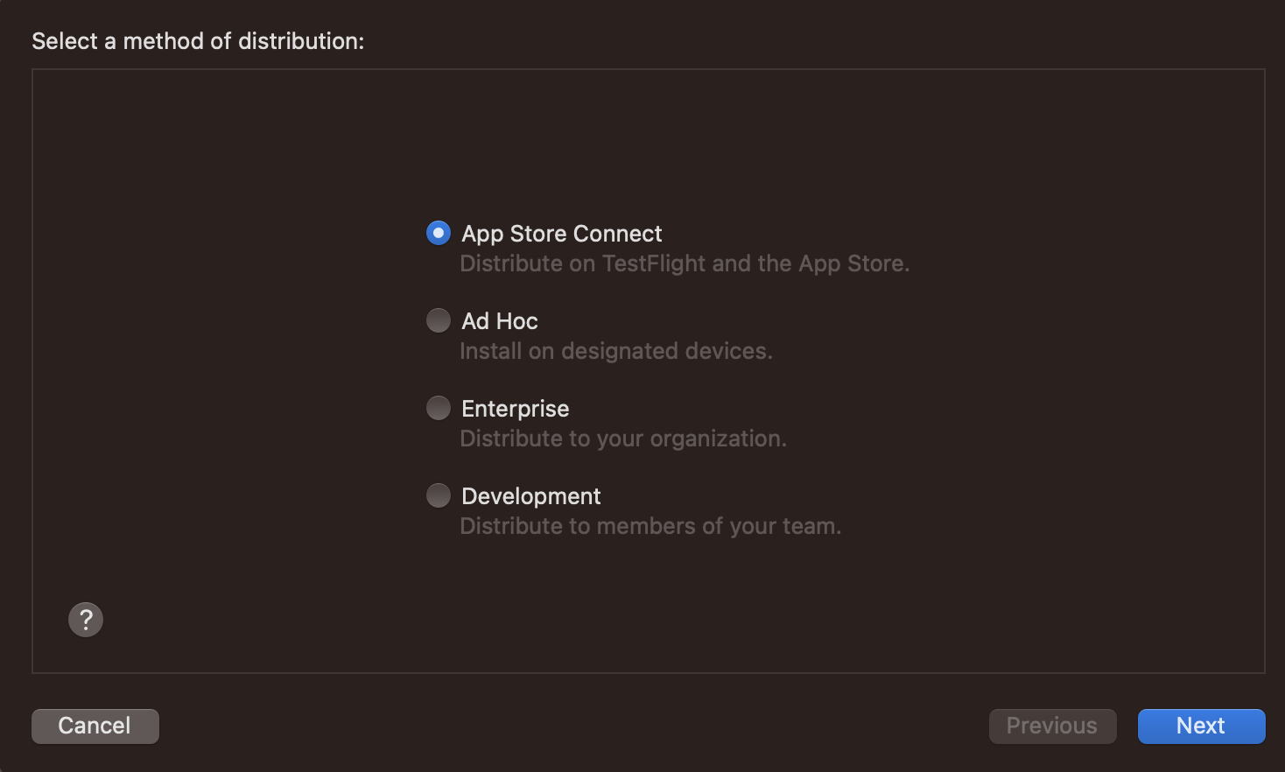Click the "Development" option label
This screenshot has width=1285, height=772.
pos(530,496)
